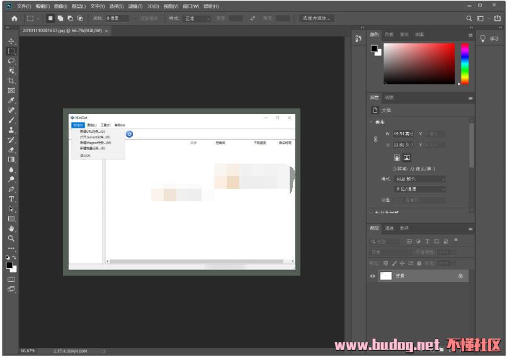Open the RGB color mode dropdown
The width and height of the screenshot is (507, 358).
(420, 179)
